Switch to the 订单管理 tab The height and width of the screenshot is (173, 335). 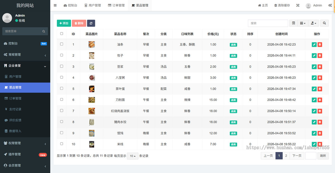[x=117, y=5]
